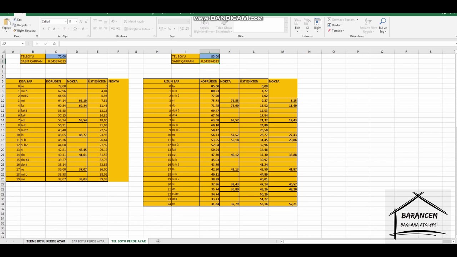
Task: Click the Name Box showing J2
Action: point(12,44)
